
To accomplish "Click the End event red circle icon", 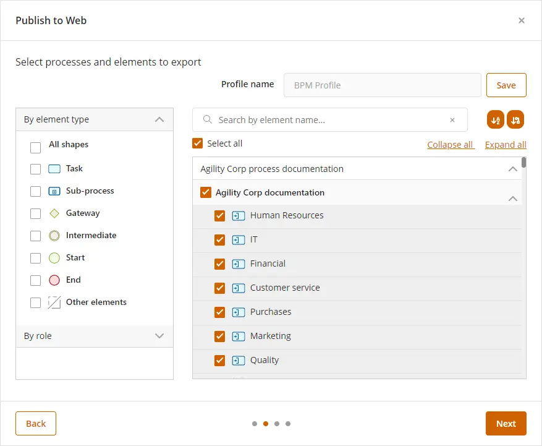I will [x=54, y=280].
